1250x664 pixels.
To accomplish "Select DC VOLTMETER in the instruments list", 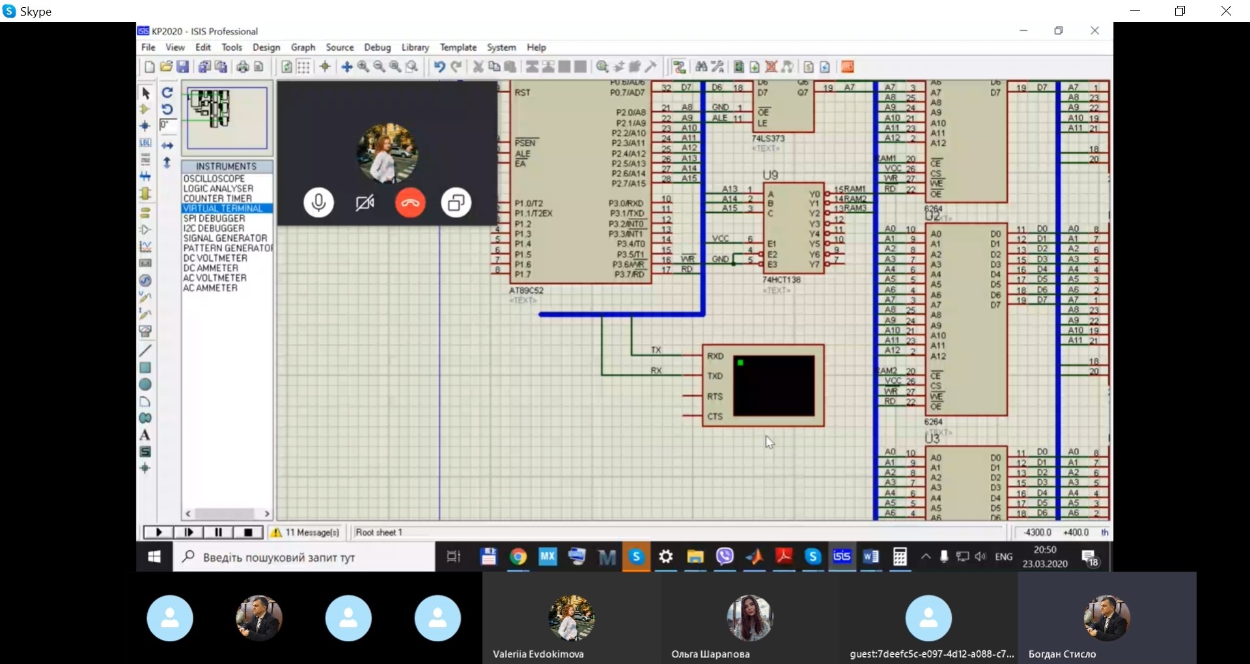I will point(227,258).
